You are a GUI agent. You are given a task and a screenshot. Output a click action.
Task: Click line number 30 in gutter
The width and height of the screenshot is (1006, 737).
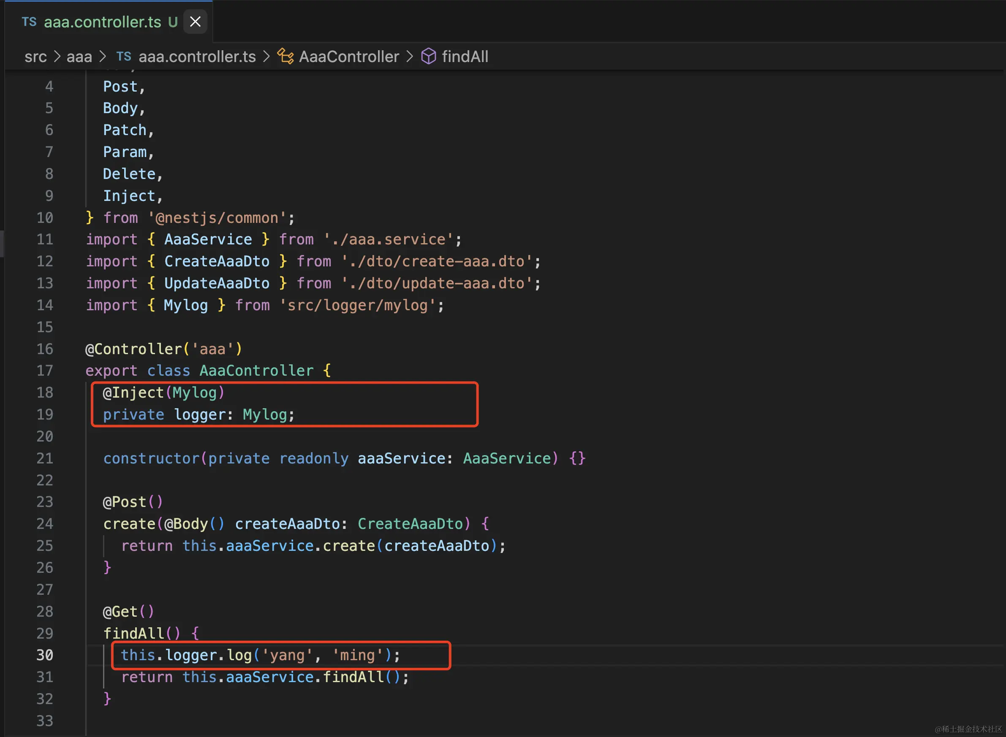(x=45, y=655)
